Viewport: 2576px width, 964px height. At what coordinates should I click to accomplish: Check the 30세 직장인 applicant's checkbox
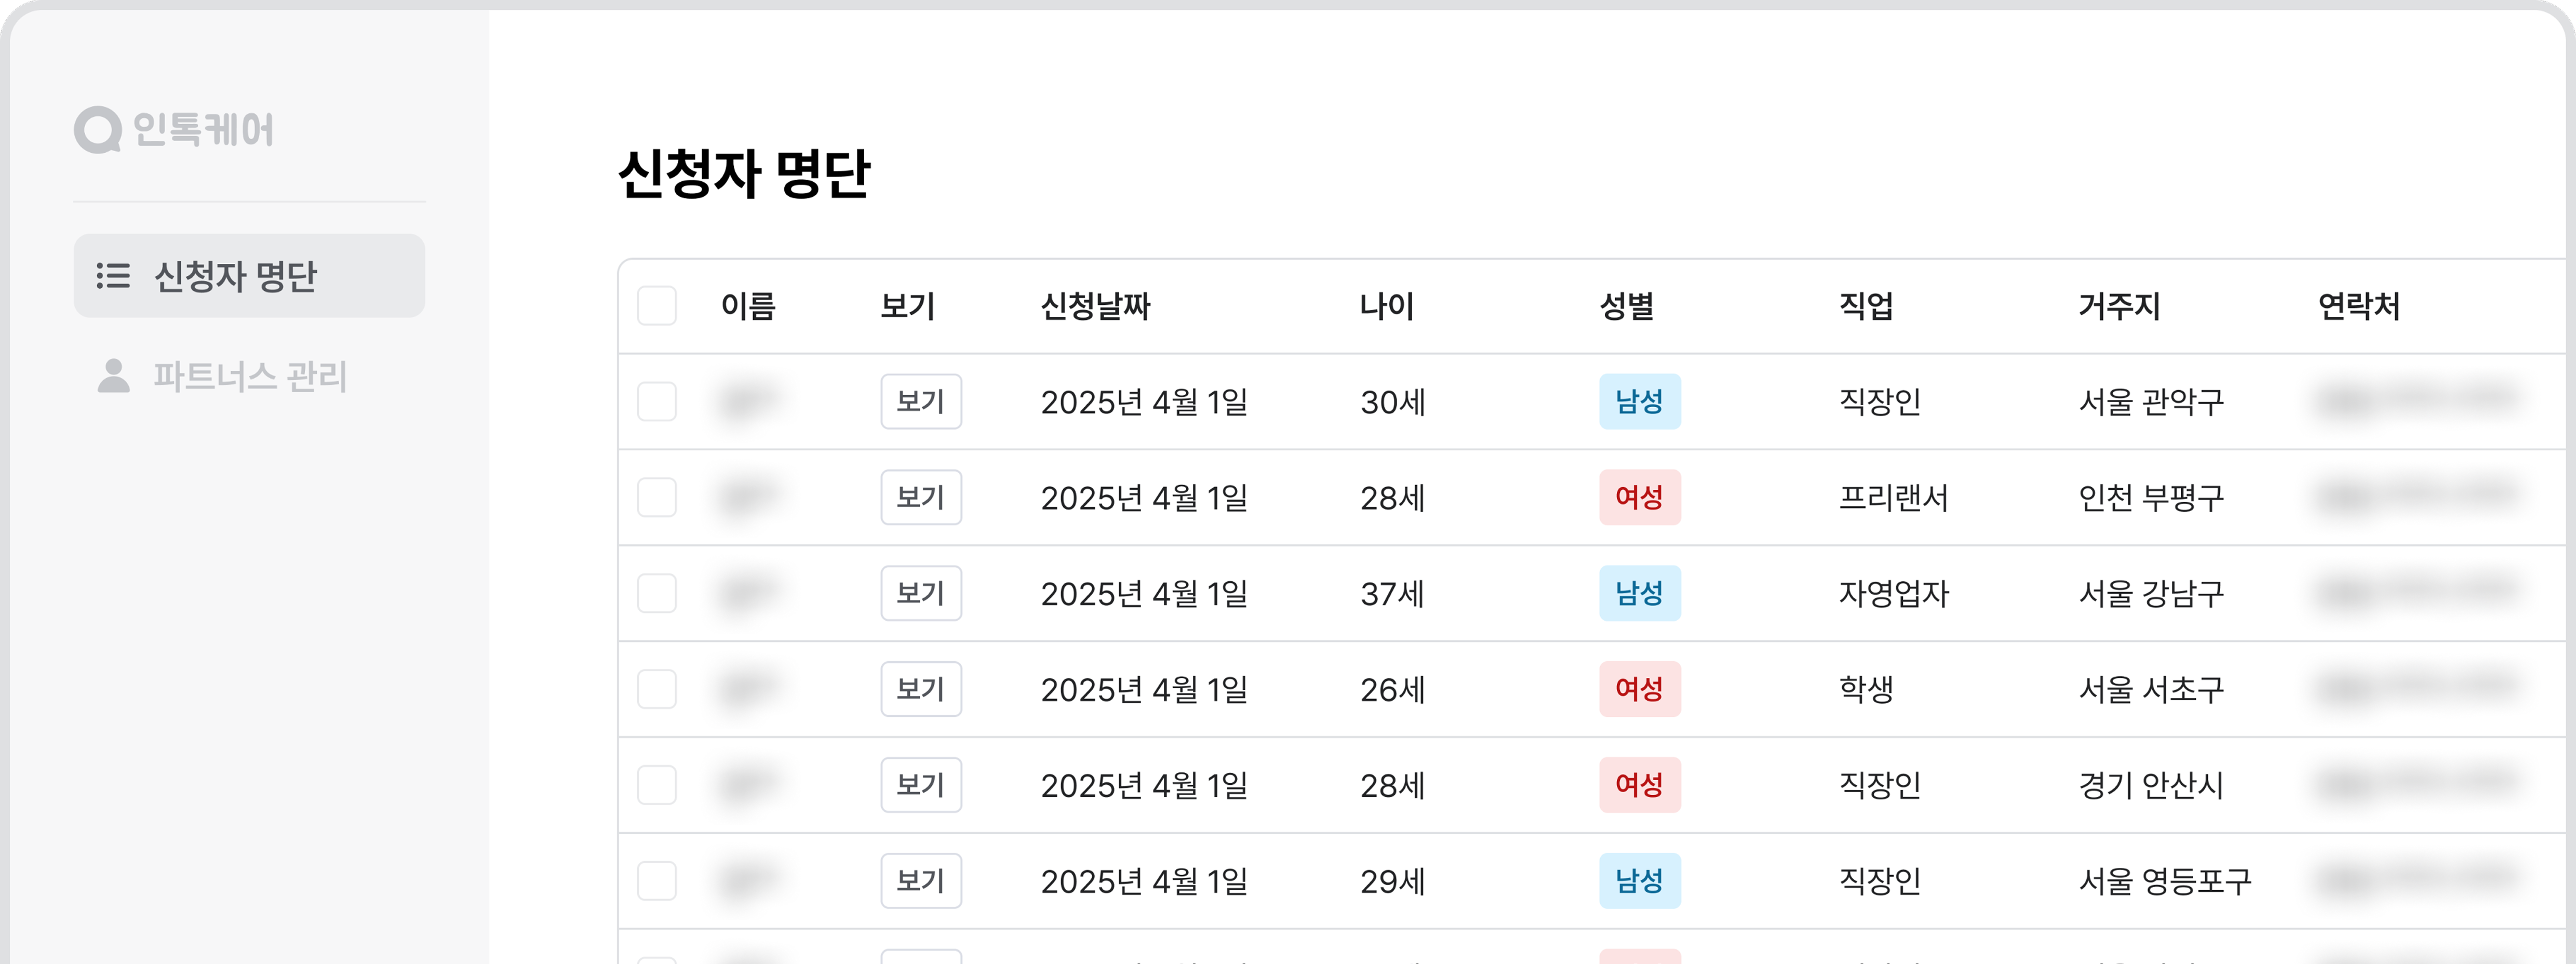pos(657,402)
